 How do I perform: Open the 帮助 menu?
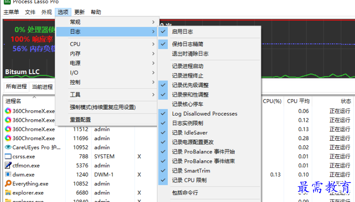pyautogui.click(x=96, y=12)
